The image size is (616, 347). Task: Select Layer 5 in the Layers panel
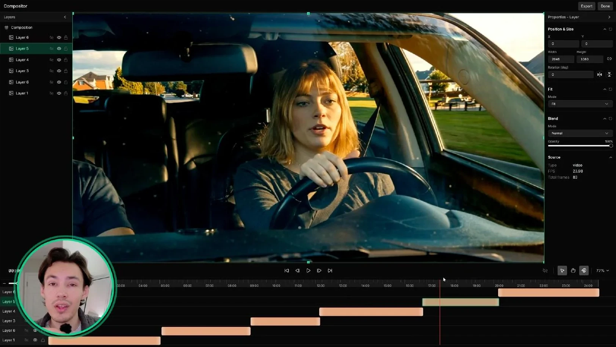(36, 49)
